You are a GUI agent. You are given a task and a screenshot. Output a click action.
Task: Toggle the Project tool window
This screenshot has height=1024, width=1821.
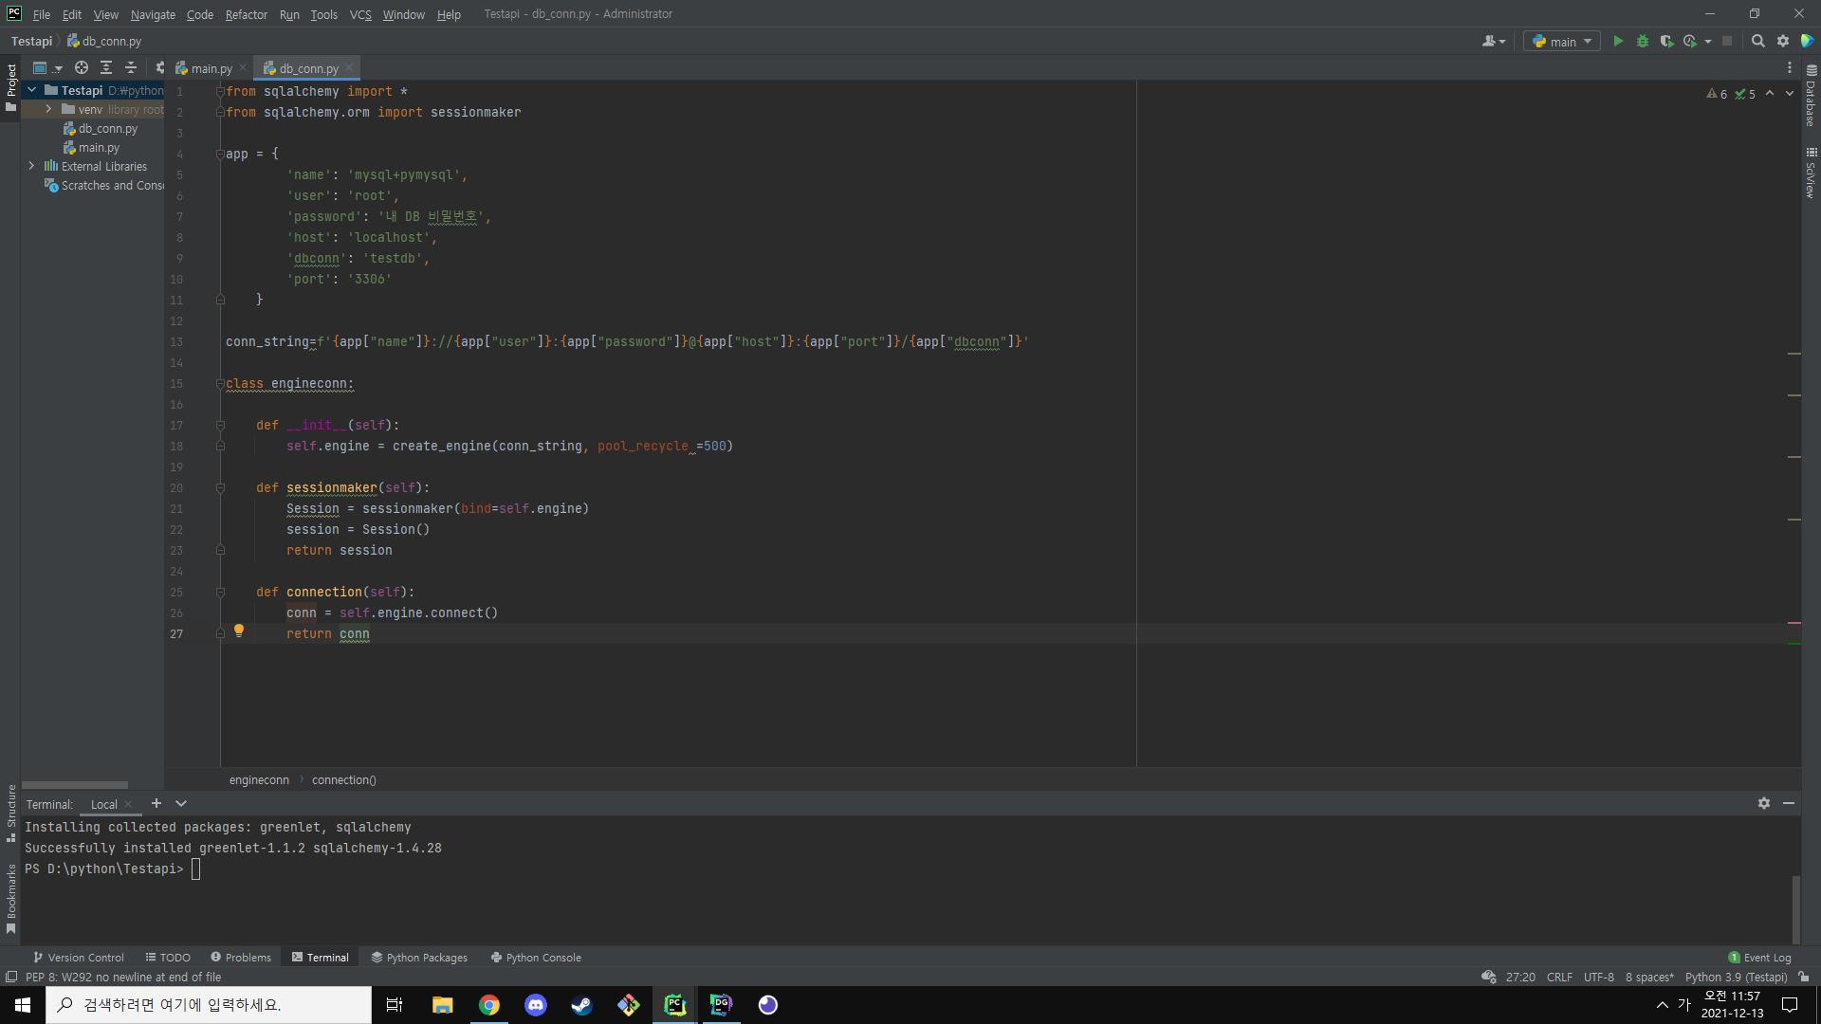click(10, 85)
